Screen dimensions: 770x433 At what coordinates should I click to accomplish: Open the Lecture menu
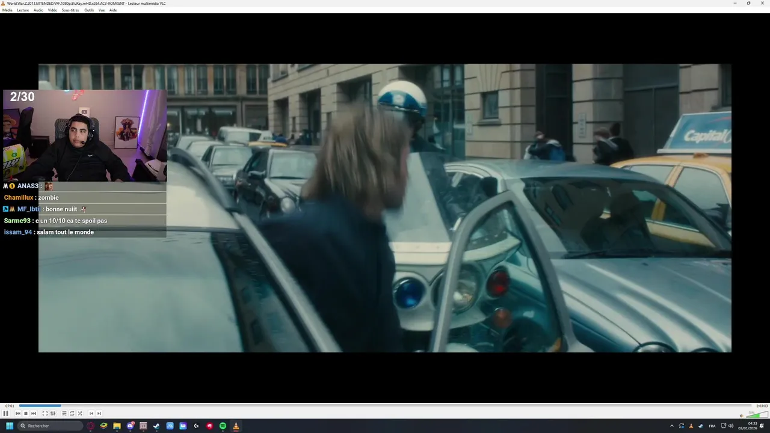click(23, 10)
